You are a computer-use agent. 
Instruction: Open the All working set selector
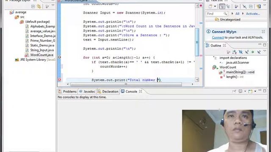point(238,14)
